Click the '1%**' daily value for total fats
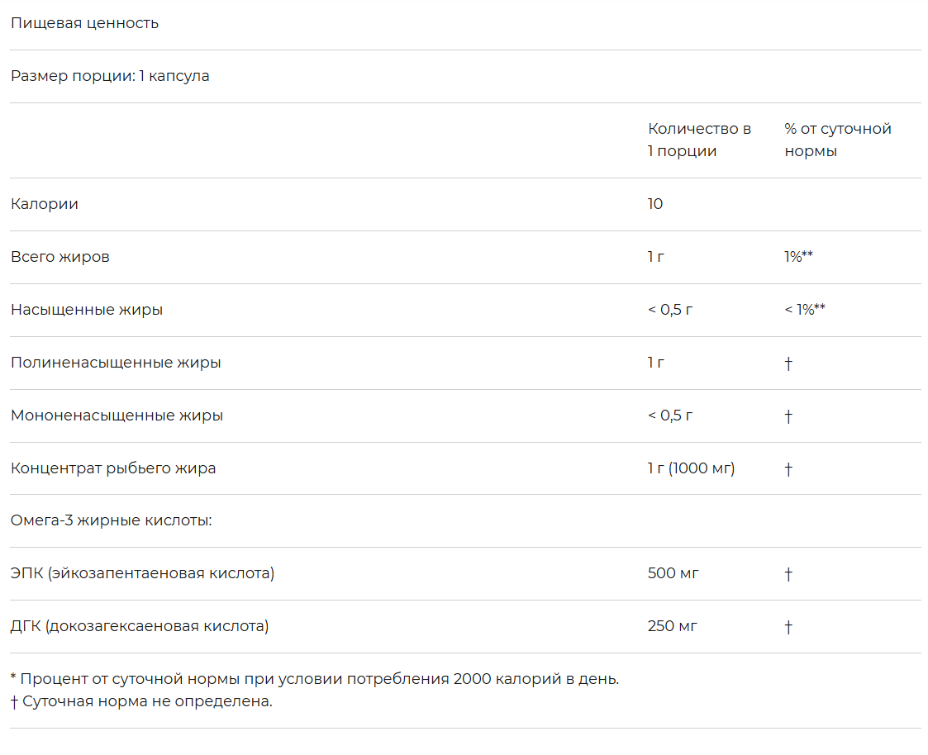 click(x=798, y=257)
